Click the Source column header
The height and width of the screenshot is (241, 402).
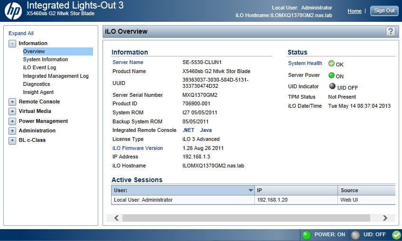(x=366, y=190)
